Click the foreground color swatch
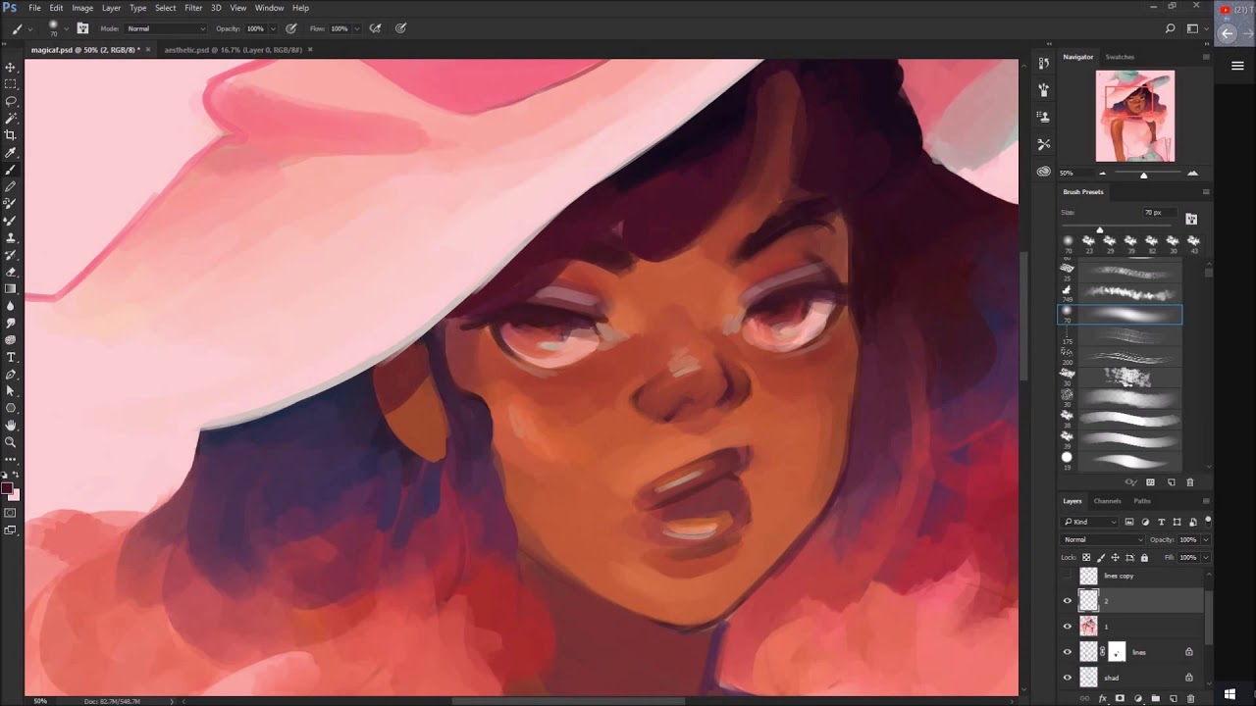 tap(7, 488)
